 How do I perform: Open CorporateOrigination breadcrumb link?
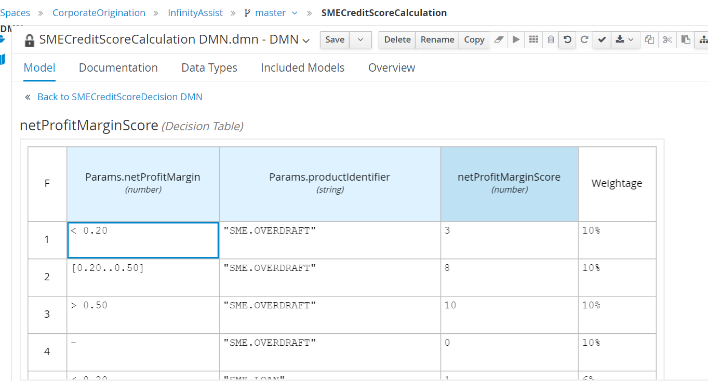[x=99, y=13]
